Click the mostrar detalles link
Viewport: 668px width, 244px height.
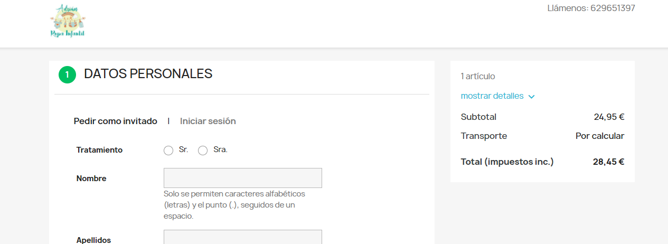click(492, 96)
